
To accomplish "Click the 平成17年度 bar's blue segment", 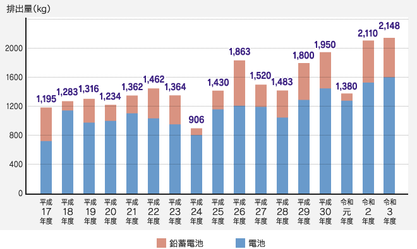I will 46,167.
